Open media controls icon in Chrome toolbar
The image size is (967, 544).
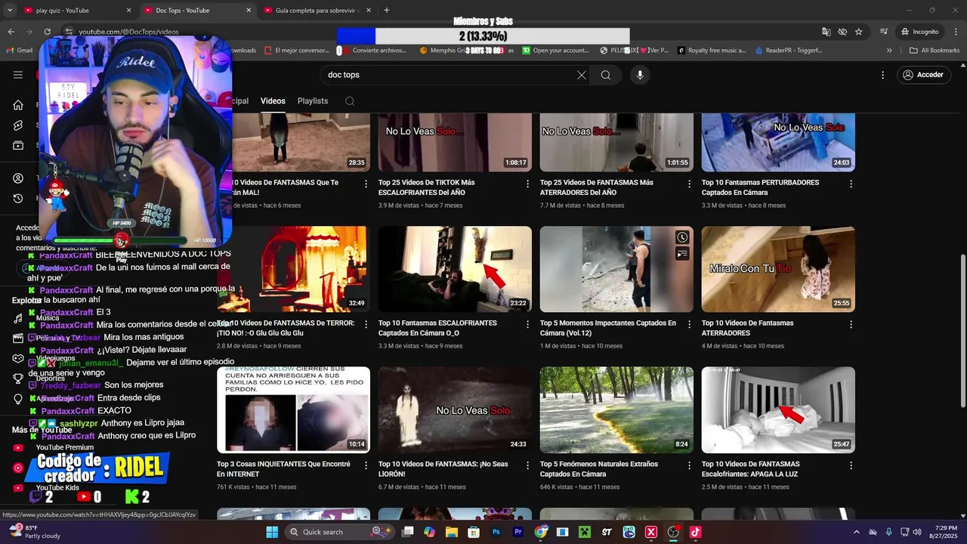pos(884,32)
